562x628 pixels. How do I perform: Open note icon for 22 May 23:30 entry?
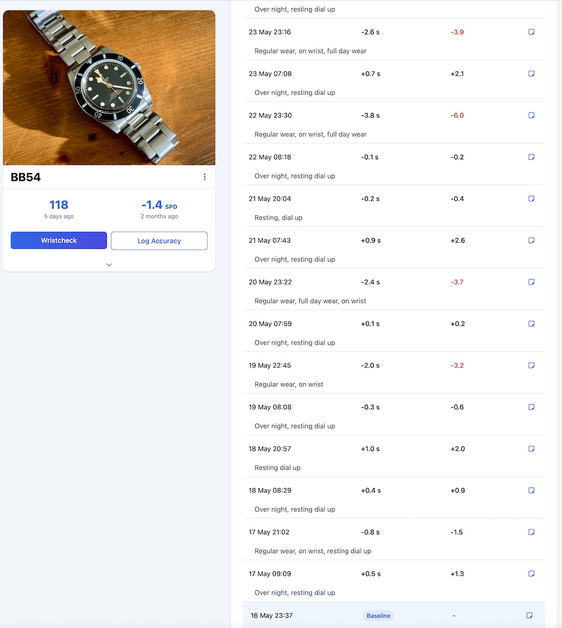531,115
